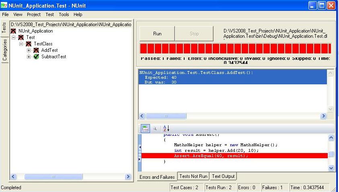Open the View menu
The image size is (339, 192).
[x=18, y=14]
